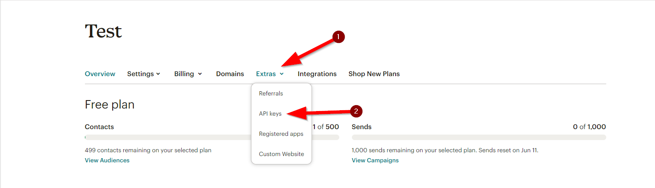Follow the View Audiences link
The width and height of the screenshot is (655, 188).
[x=107, y=160]
